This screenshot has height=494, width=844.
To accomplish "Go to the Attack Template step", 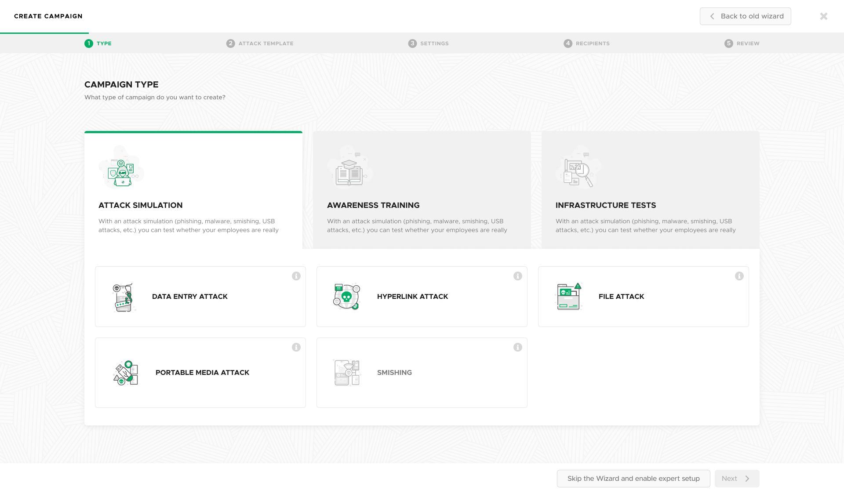I will pyautogui.click(x=260, y=44).
